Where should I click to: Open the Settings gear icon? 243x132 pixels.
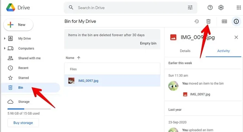pyautogui.click(x=221, y=7)
